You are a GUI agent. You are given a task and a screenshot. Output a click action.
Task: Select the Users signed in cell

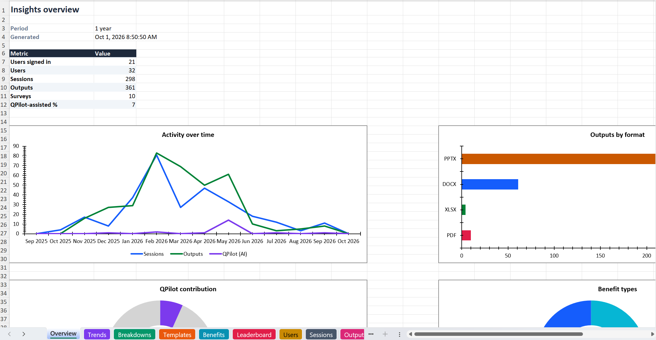click(52, 62)
